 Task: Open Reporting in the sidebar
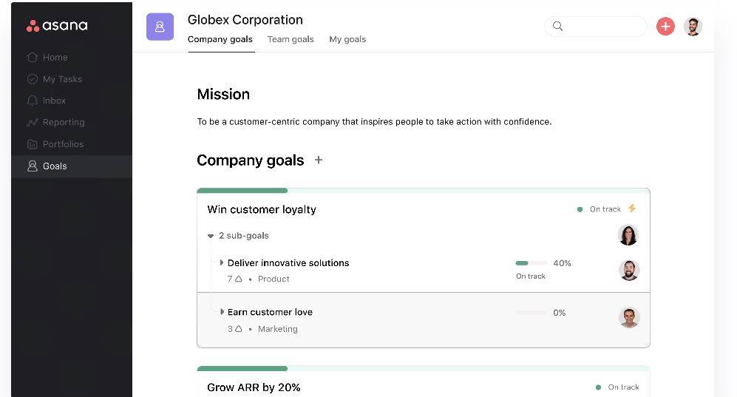click(x=56, y=122)
